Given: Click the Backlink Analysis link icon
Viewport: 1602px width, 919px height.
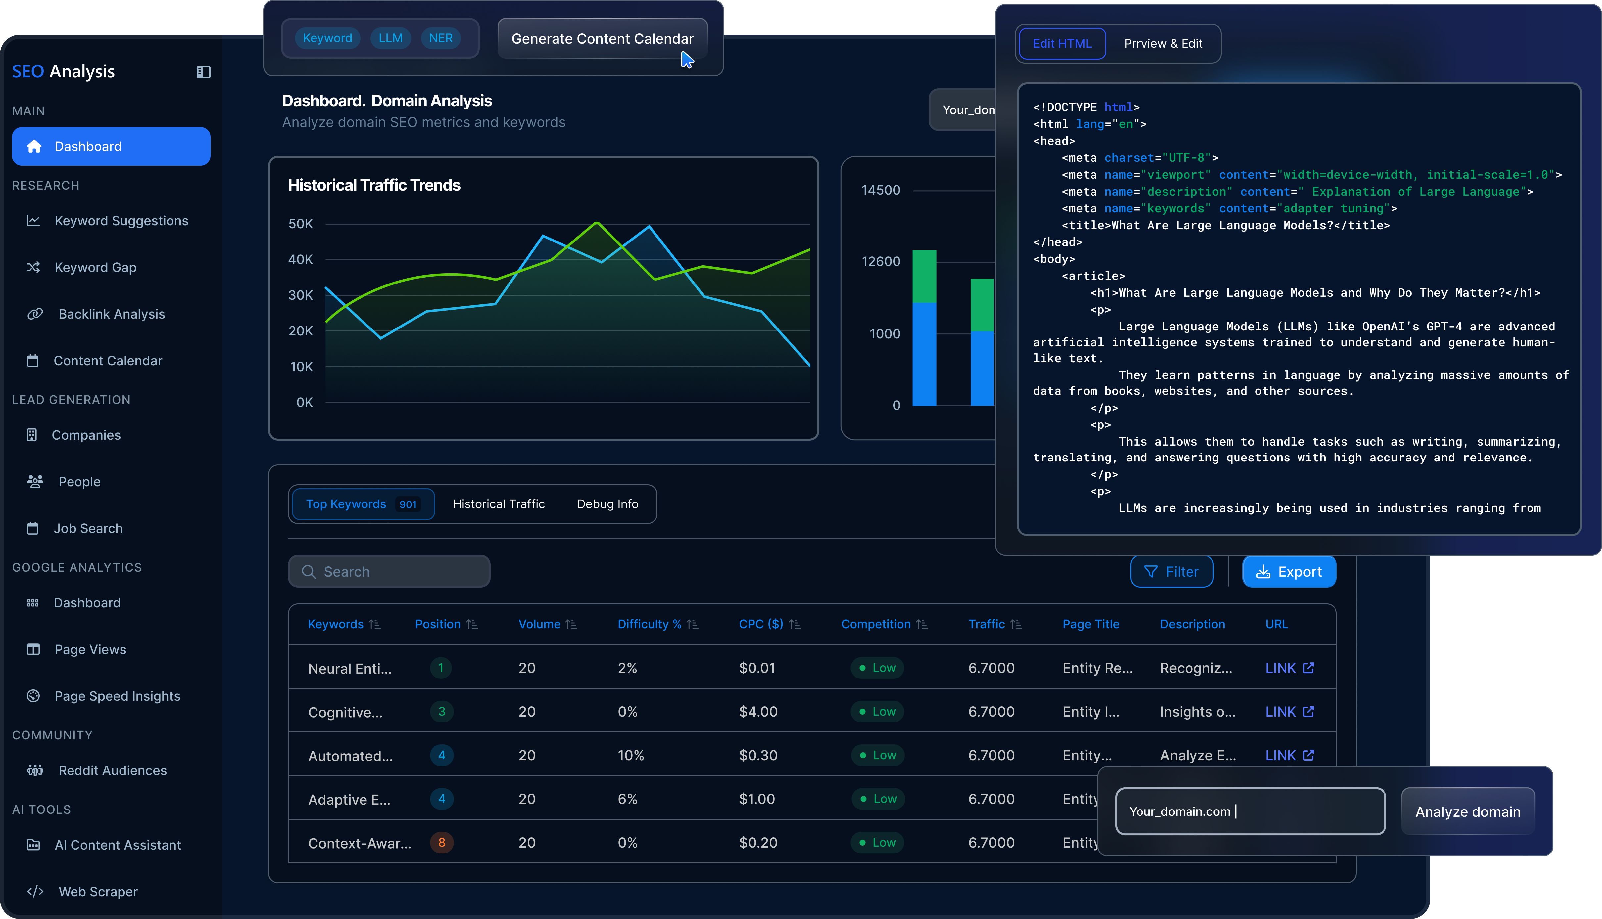Looking at the screenshot, I should pyautogui.click(x=35, y=314).
